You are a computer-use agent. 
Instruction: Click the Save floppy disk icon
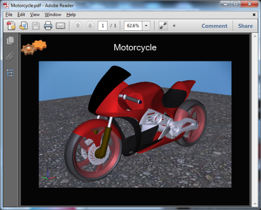(x=35, y=26)
